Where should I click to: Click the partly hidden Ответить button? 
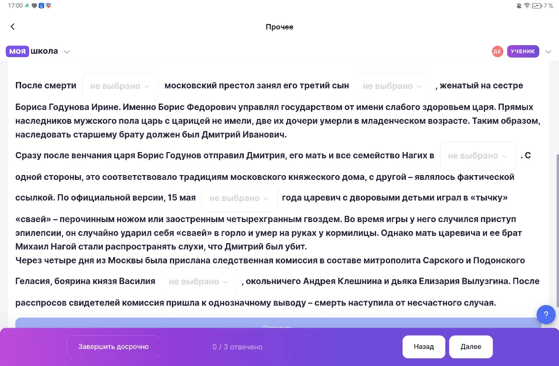278,323
